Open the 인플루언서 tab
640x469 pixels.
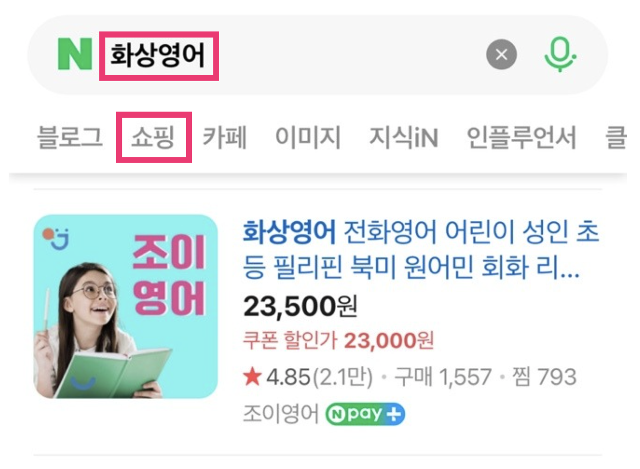click(x=522, y=137)
